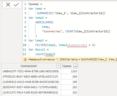Click 'Var temp2 =' in line 4

38,18
